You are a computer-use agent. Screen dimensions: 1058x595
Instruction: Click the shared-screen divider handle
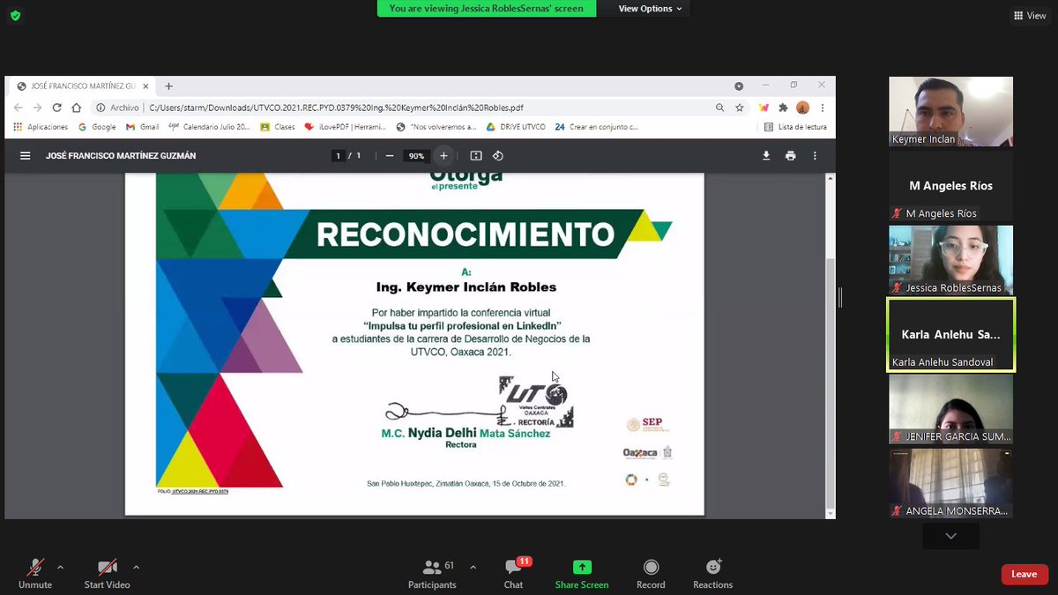[x=840, y=297]
